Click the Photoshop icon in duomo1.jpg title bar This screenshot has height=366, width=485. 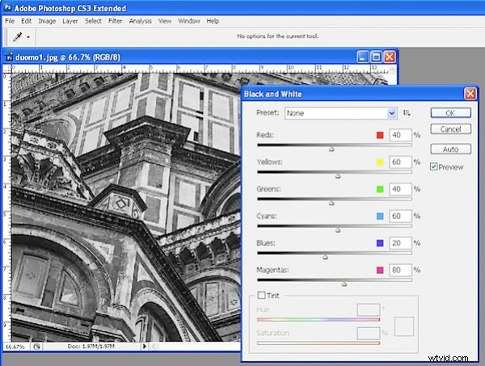click(11, 57)
